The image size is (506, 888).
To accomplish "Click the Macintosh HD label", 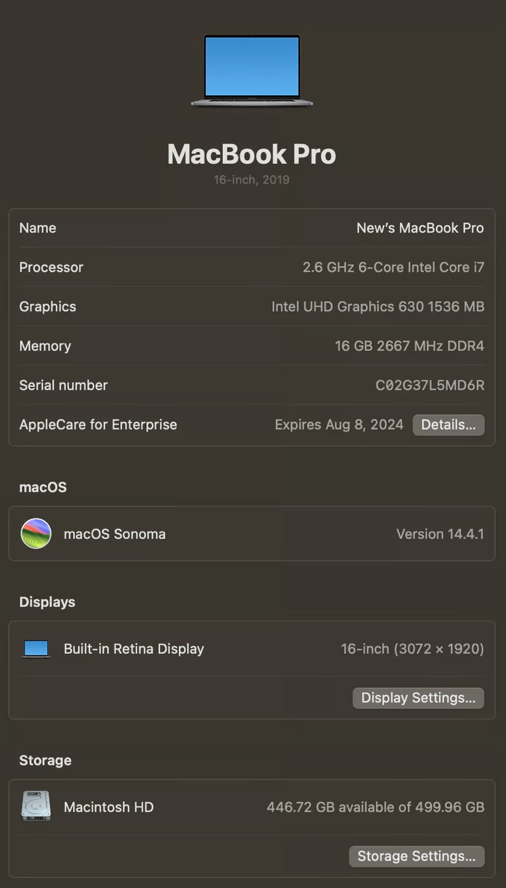I will pyautogui.click(x=109, y=807).
